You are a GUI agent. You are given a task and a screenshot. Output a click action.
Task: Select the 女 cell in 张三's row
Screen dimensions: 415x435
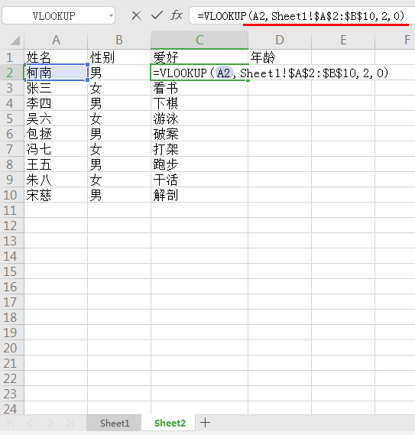pos(119,88)
